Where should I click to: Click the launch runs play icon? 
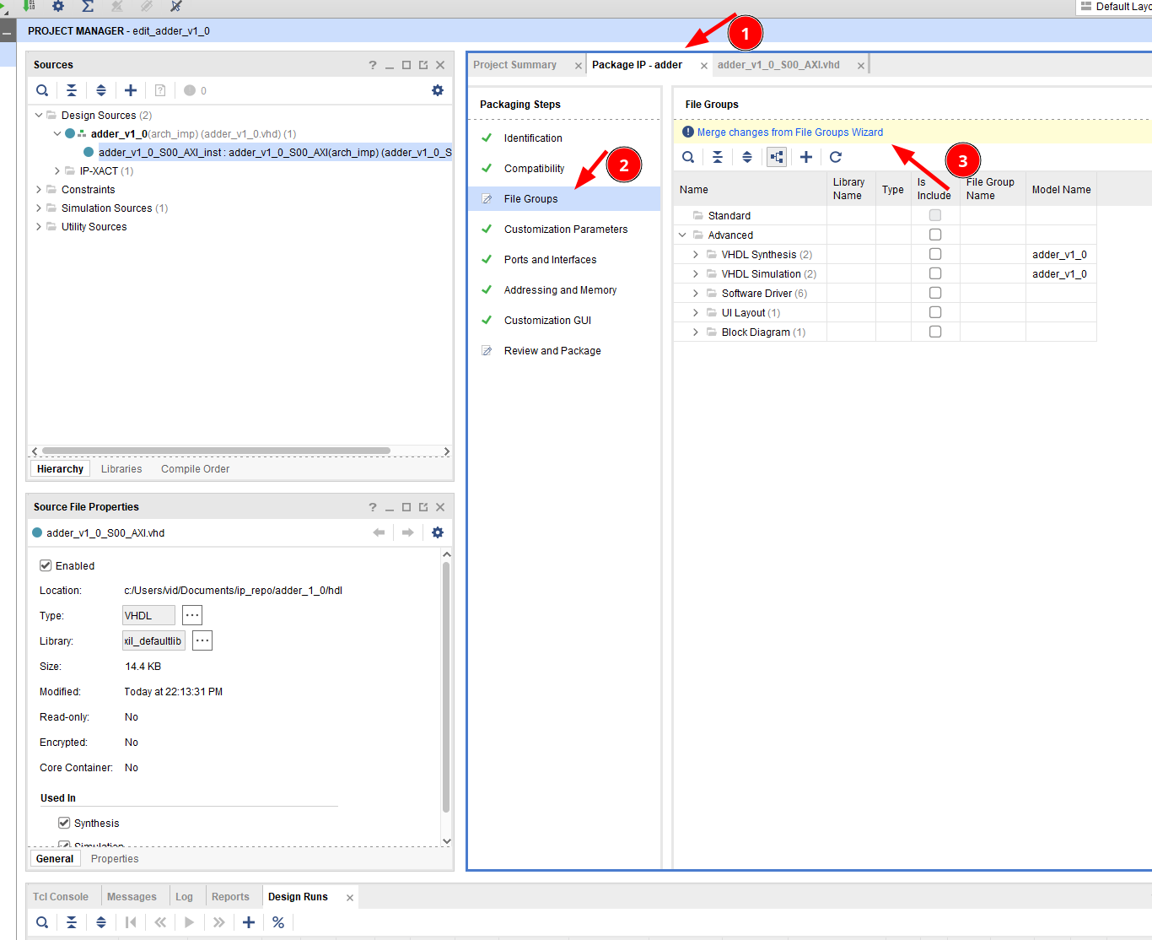click(190, 922)
